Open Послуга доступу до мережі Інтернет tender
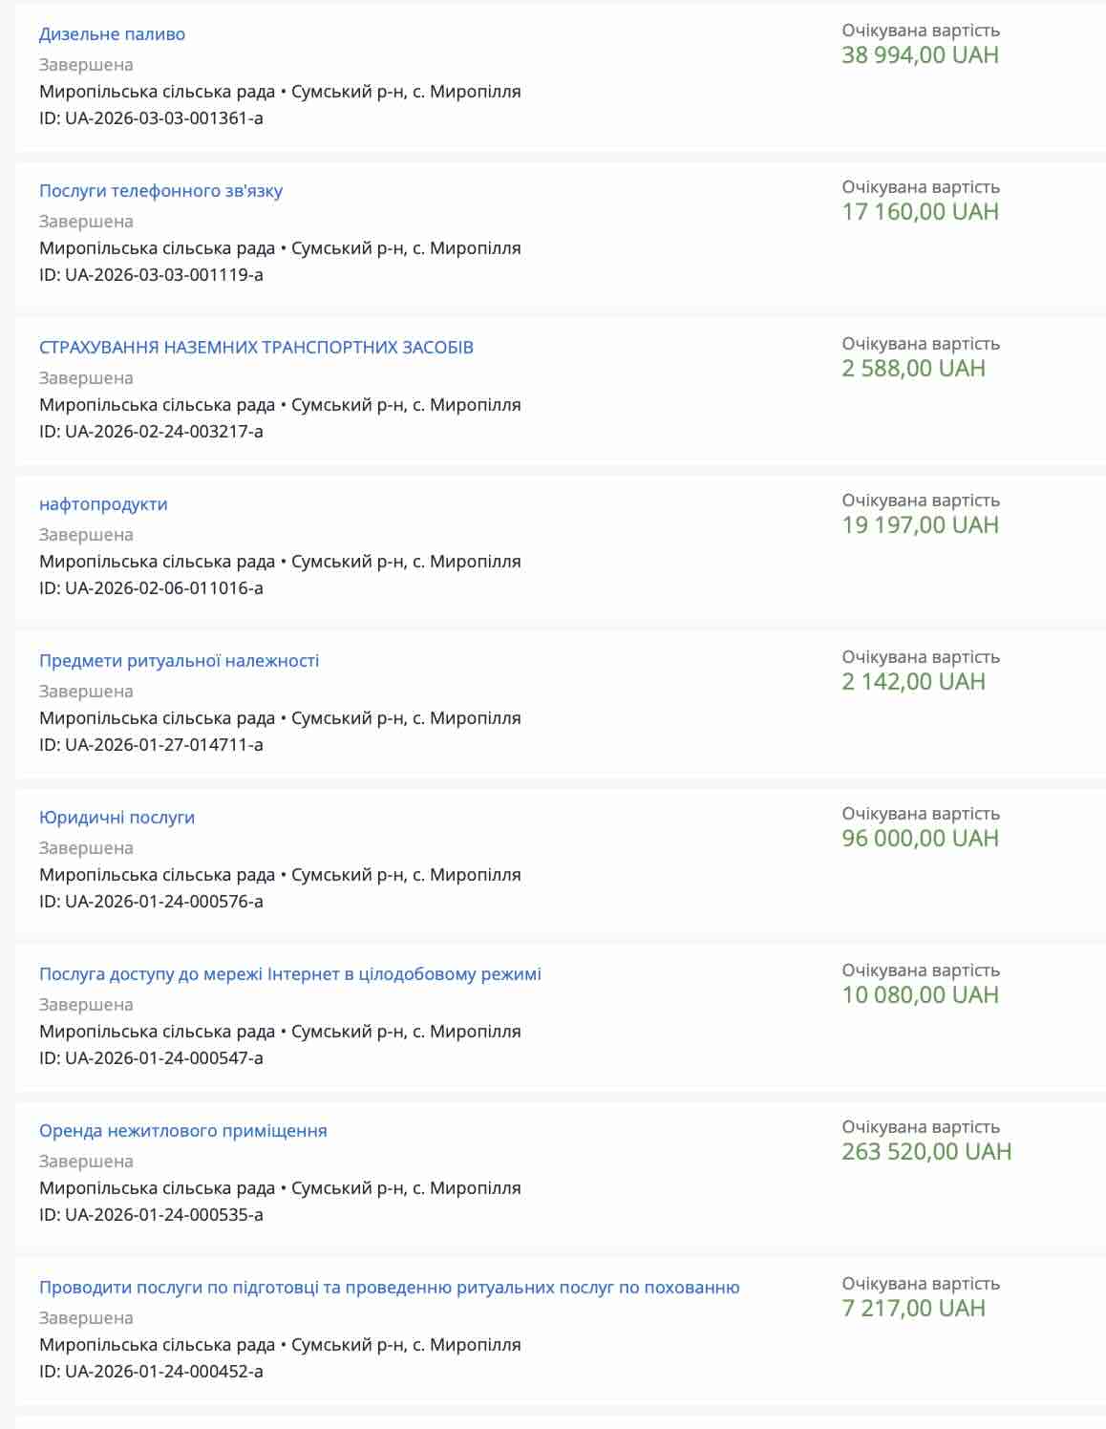Viewport: 1106px width, 1429px height. pyautogui.click(x=289, y=974)
